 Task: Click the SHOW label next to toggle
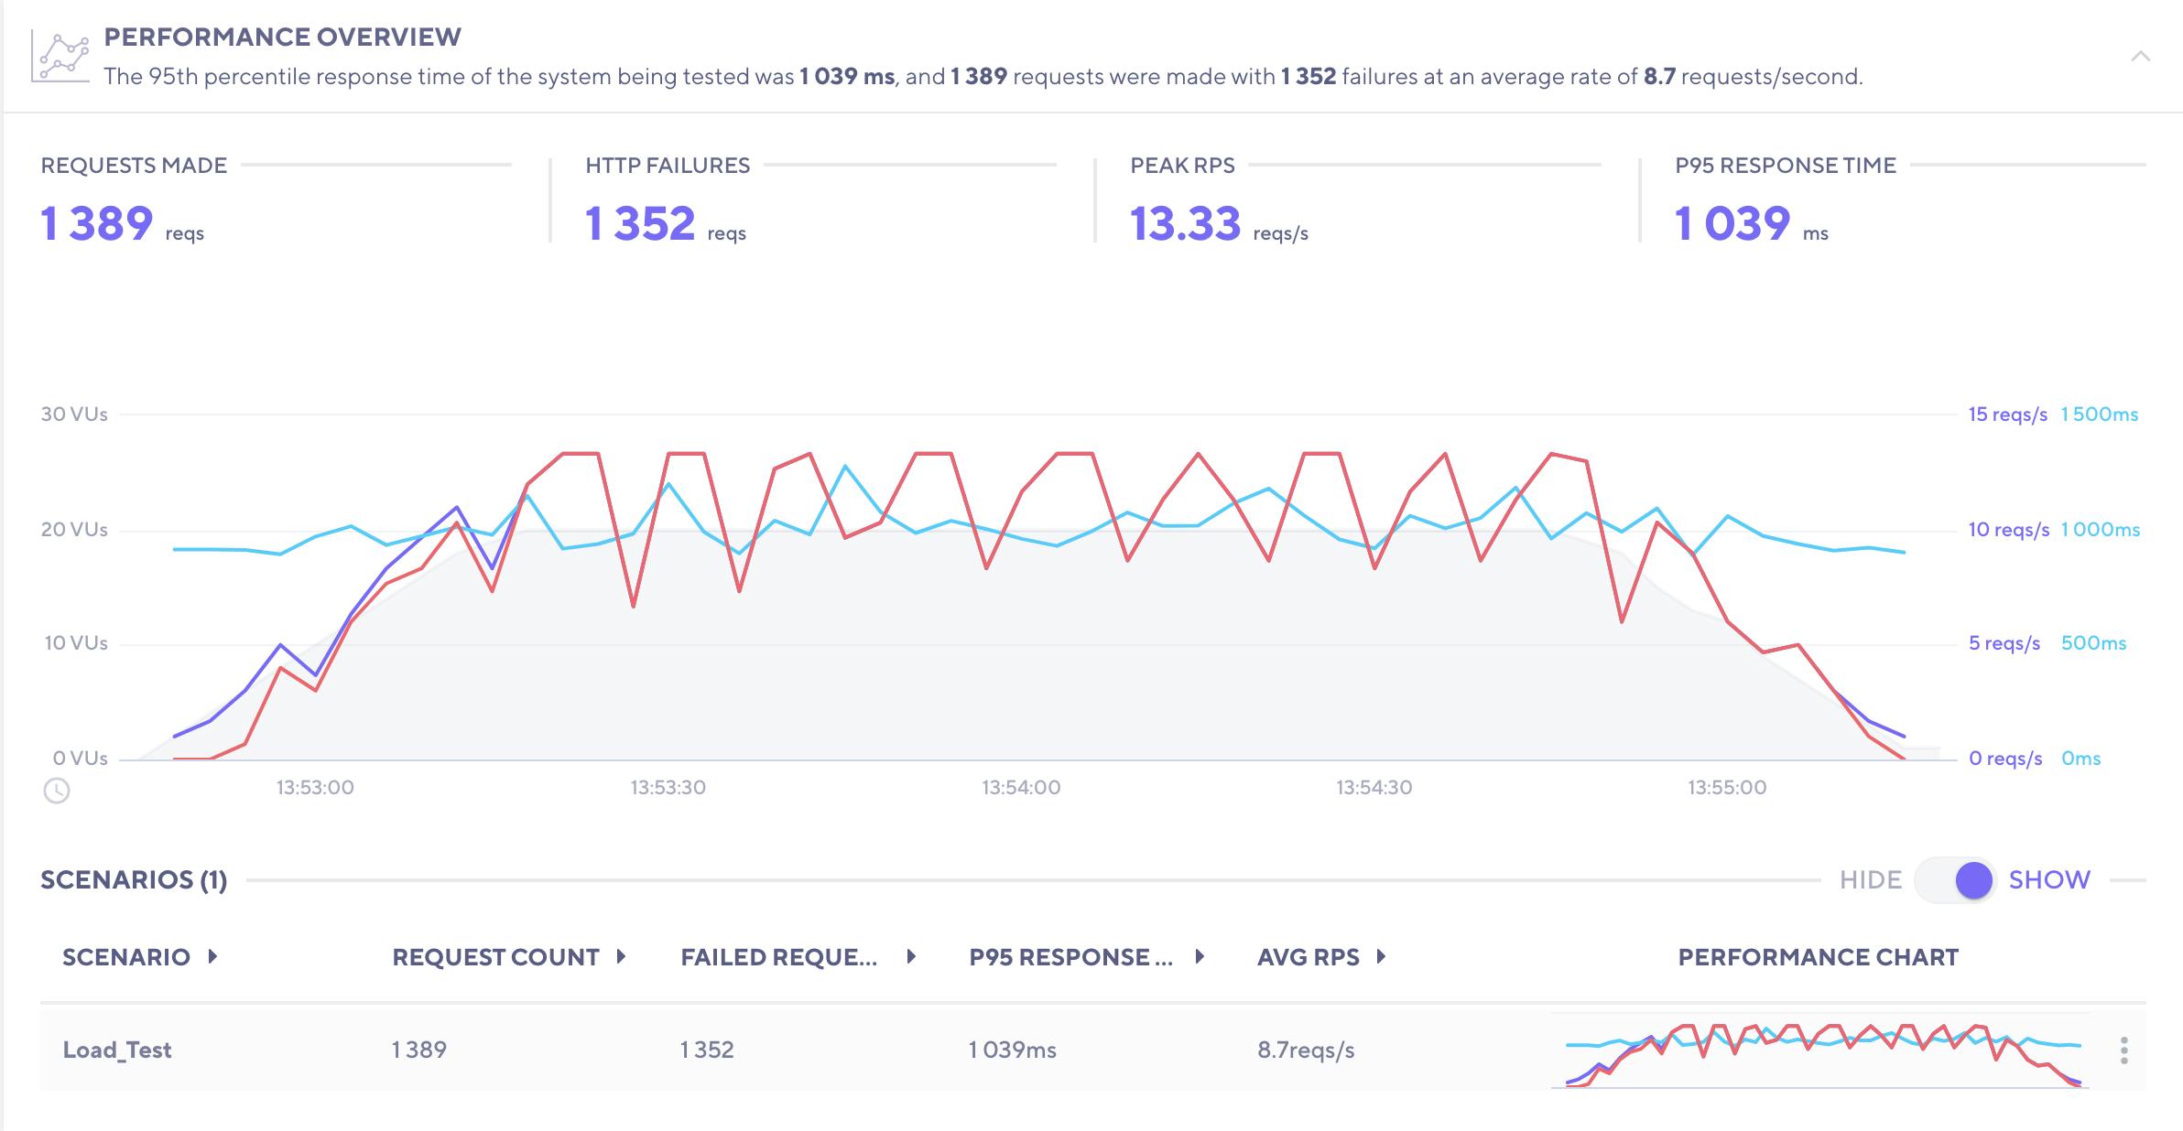point(2049,880)
